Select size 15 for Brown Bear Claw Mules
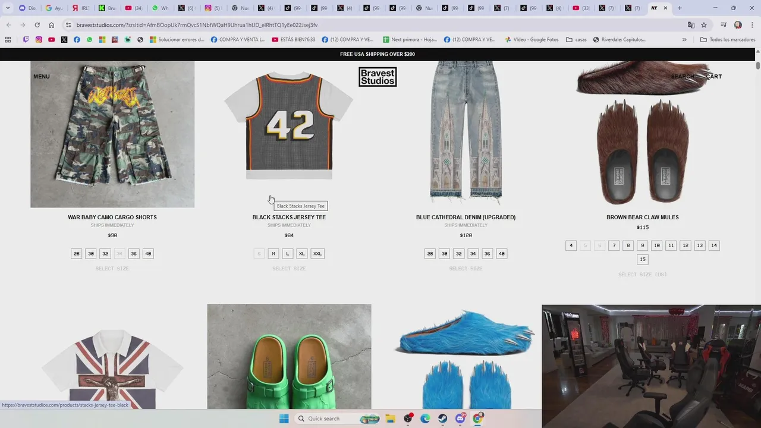Viewport: 761px width, 428px height. (642, 260)
